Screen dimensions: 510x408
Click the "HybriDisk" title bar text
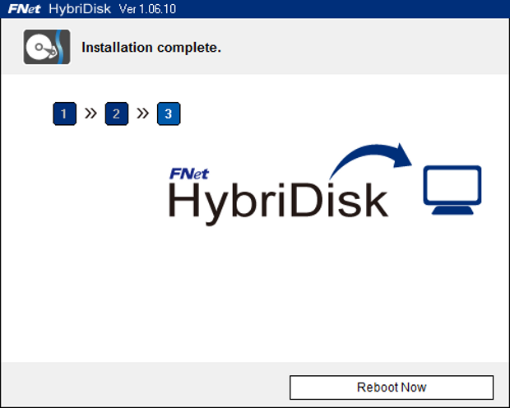(x=80, y=9)
